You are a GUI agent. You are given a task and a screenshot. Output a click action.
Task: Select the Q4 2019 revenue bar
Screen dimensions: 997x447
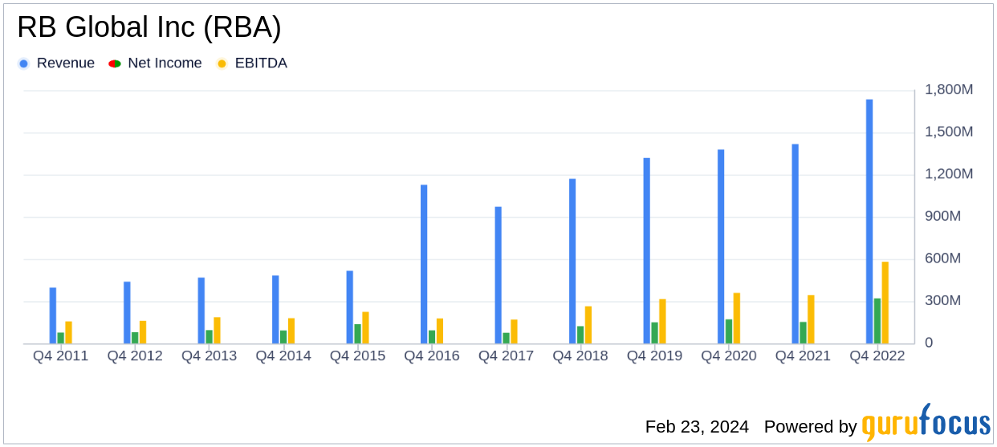click(646, 250)
